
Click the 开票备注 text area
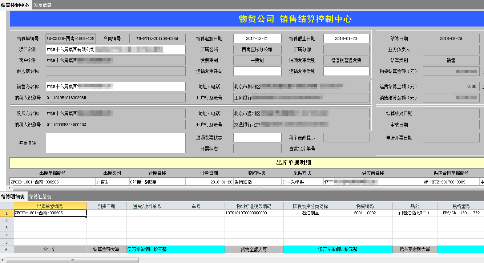click(116, 143)
